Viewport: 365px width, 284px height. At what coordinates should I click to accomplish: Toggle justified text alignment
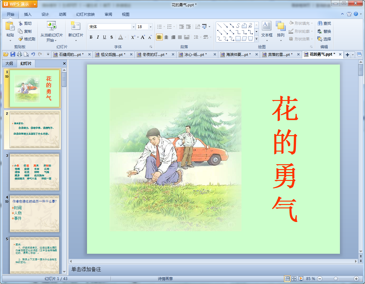pyautogui.click(x=180, y=37)
